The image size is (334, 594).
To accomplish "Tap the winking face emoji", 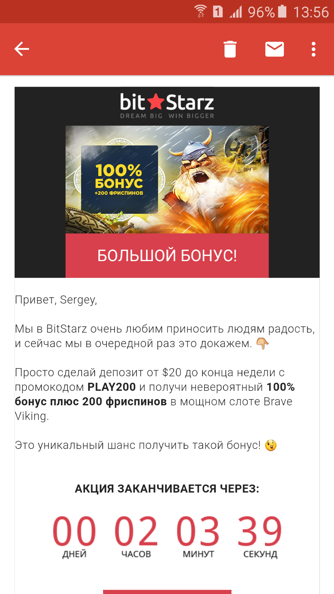I will point(271,445).
